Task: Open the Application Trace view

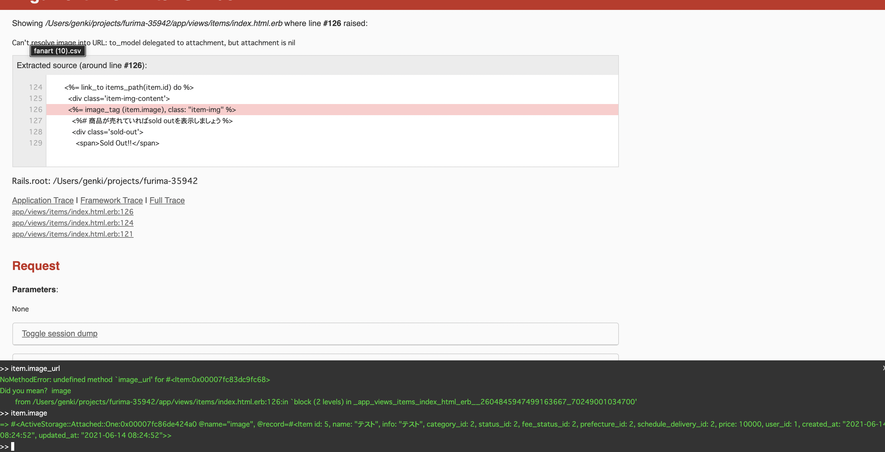Action: 43,200
